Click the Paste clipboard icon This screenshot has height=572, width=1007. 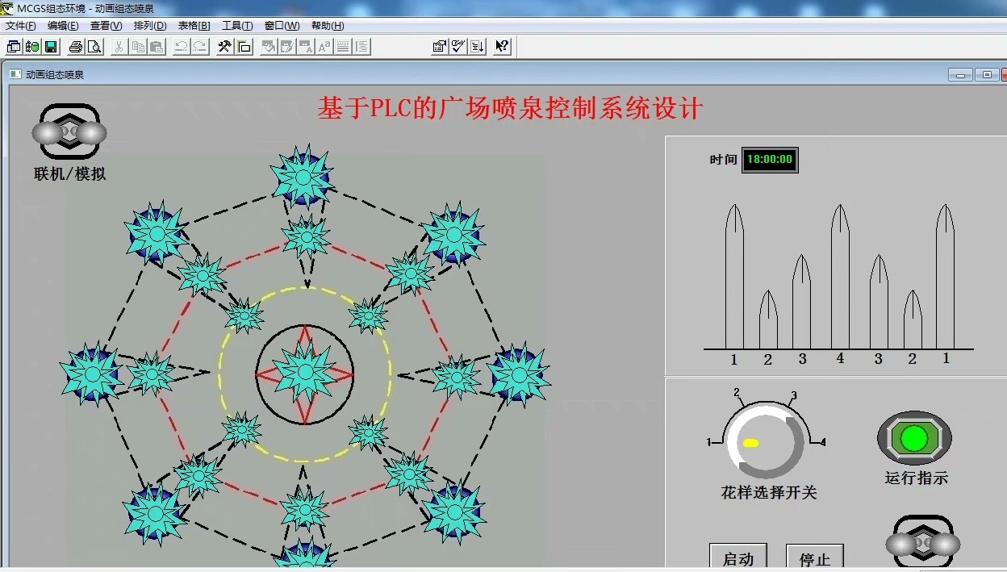tap(157, 46)
